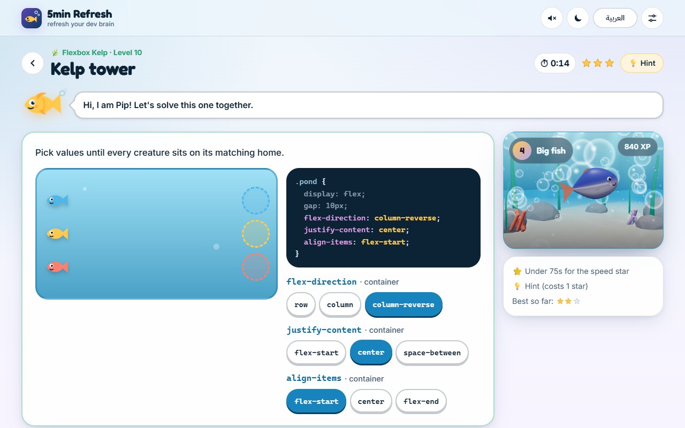Screen dimensions: 685x428
Task: Click the Pip mascot fish
Action: click(x=44, y=103)
